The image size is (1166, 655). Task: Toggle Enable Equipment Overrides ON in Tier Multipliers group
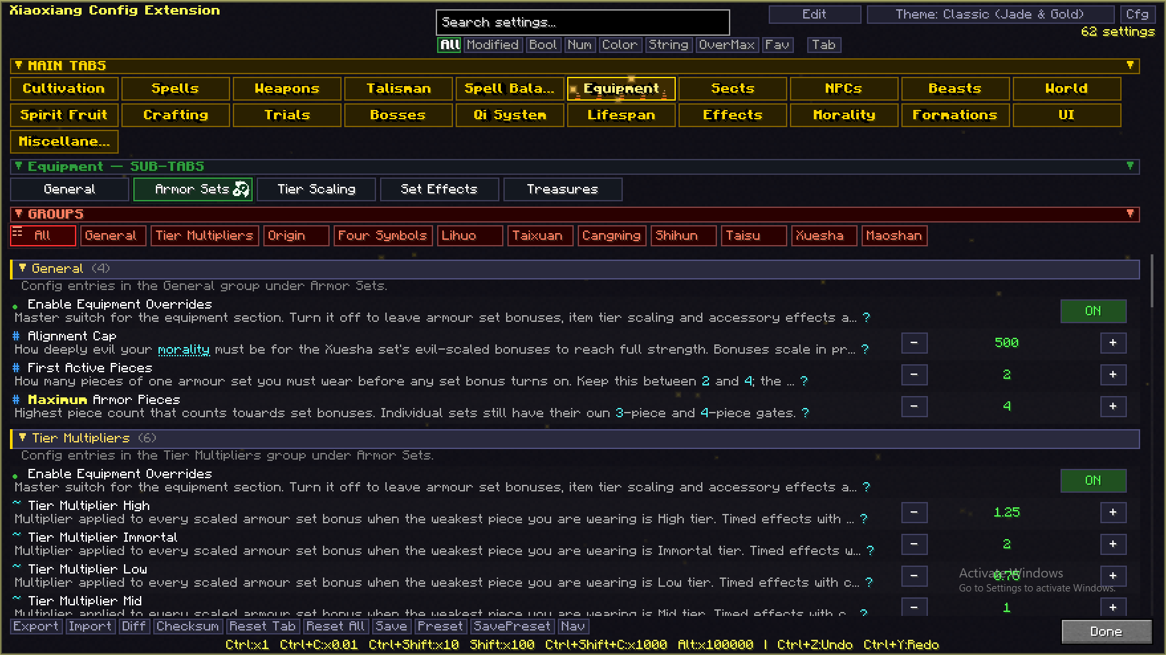tap(1093, 480)
